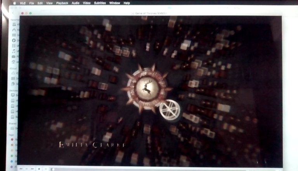Open Pictures camera item in Finder sidebar
298x171 pixels.
(14, 56)
